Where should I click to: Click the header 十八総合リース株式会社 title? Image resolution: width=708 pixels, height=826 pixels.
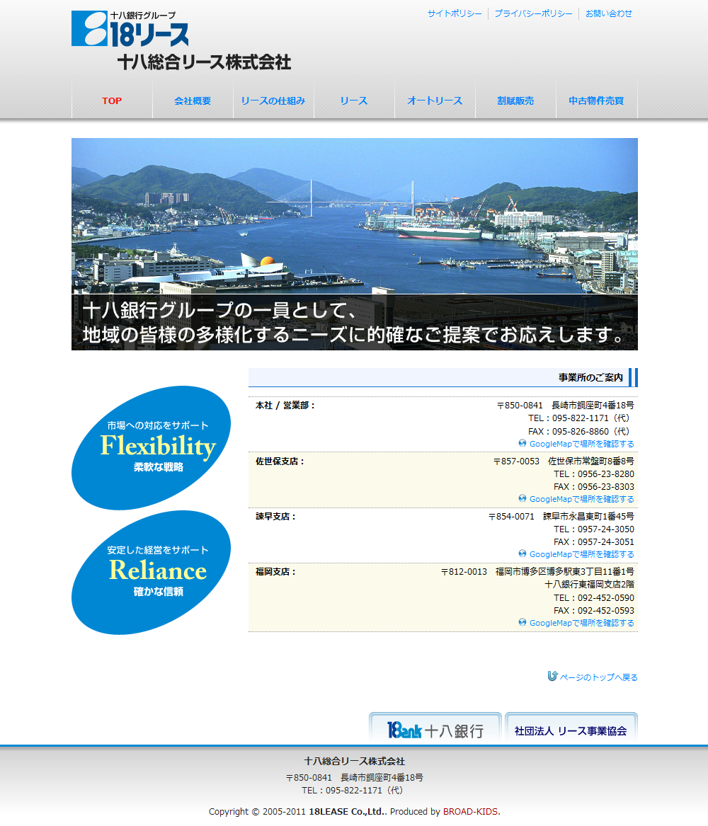(x=204, y=62)
